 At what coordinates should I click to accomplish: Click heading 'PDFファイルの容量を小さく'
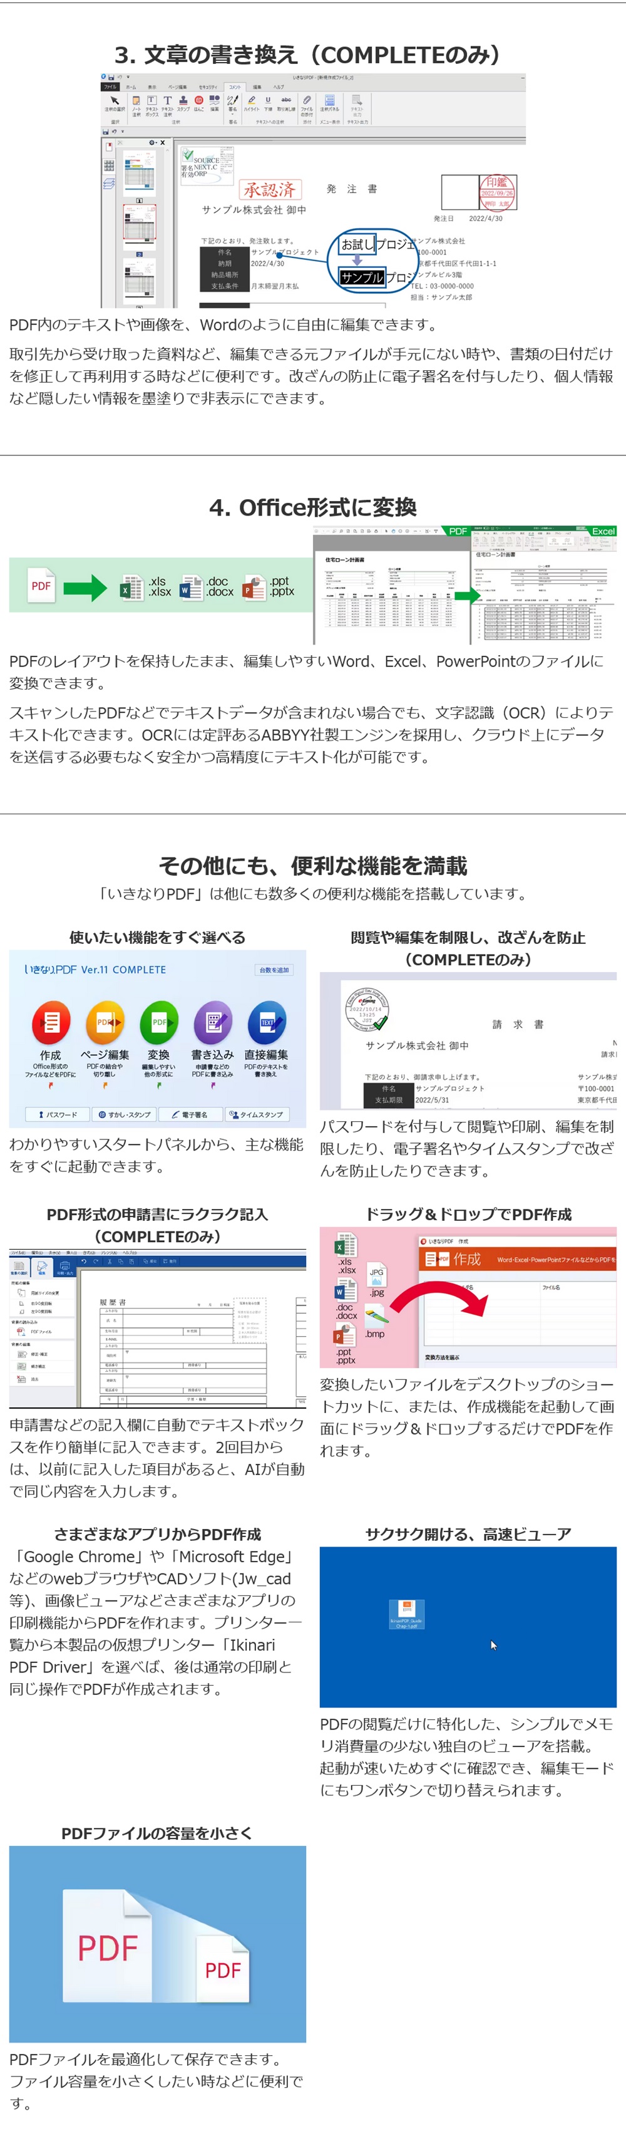[156, 1833]
